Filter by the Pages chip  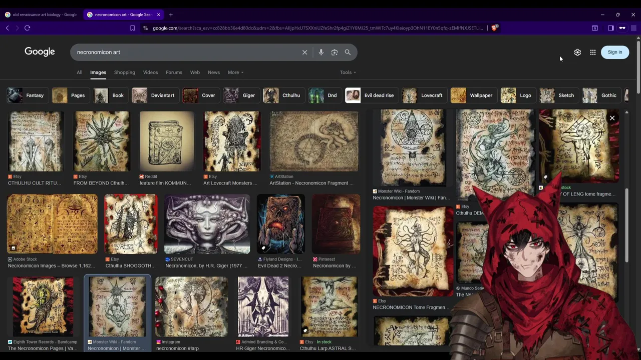[70, 95]
